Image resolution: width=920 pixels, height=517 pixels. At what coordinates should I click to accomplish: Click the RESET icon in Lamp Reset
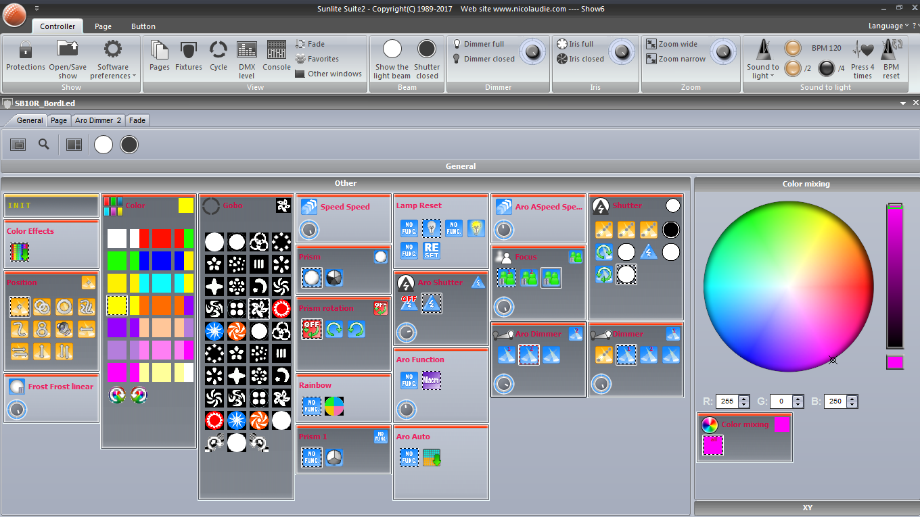432,251
